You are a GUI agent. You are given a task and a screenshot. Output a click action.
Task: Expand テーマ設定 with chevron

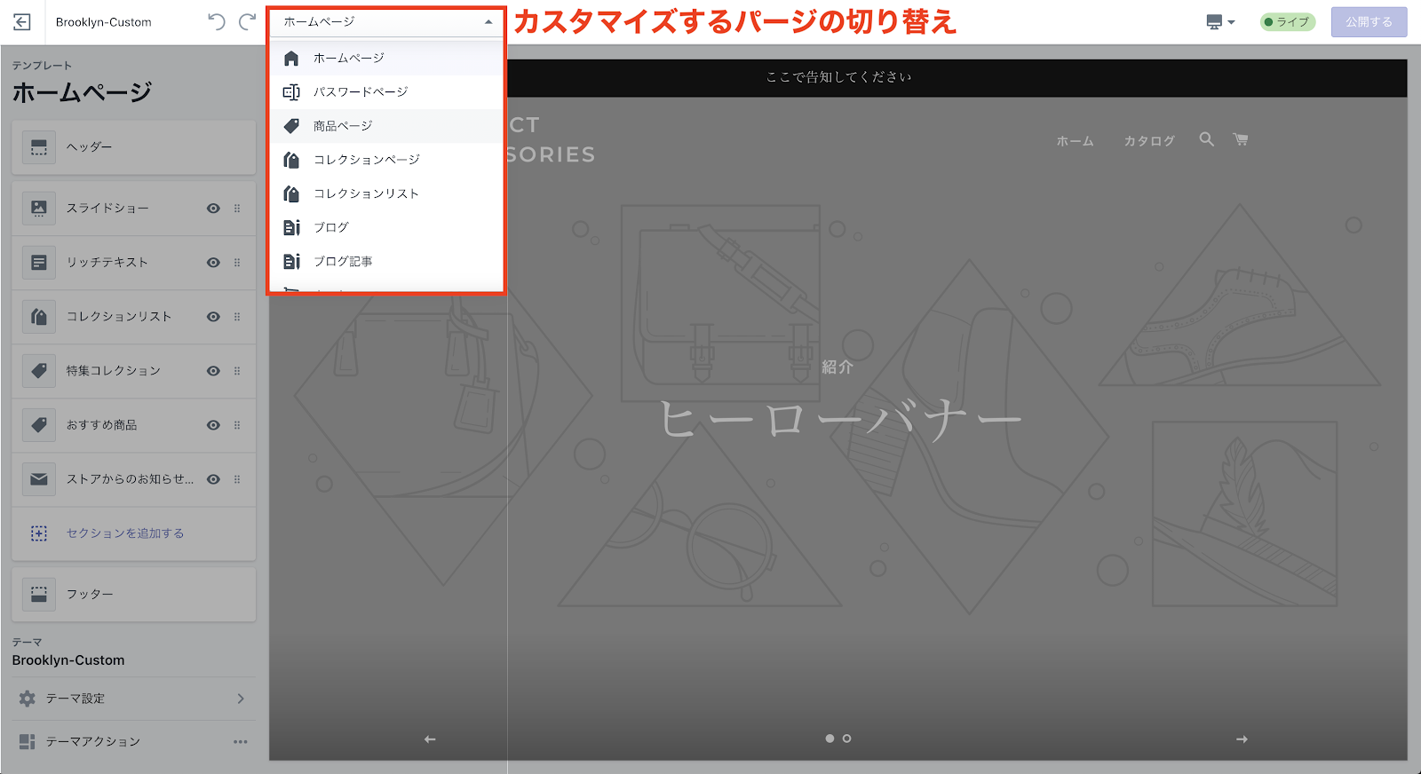(x=241, y=699)
